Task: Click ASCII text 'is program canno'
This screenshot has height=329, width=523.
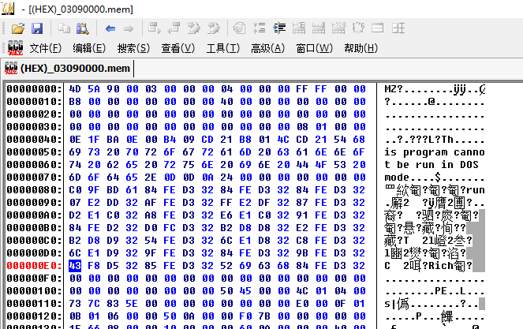Action: [x=435, y=152]
